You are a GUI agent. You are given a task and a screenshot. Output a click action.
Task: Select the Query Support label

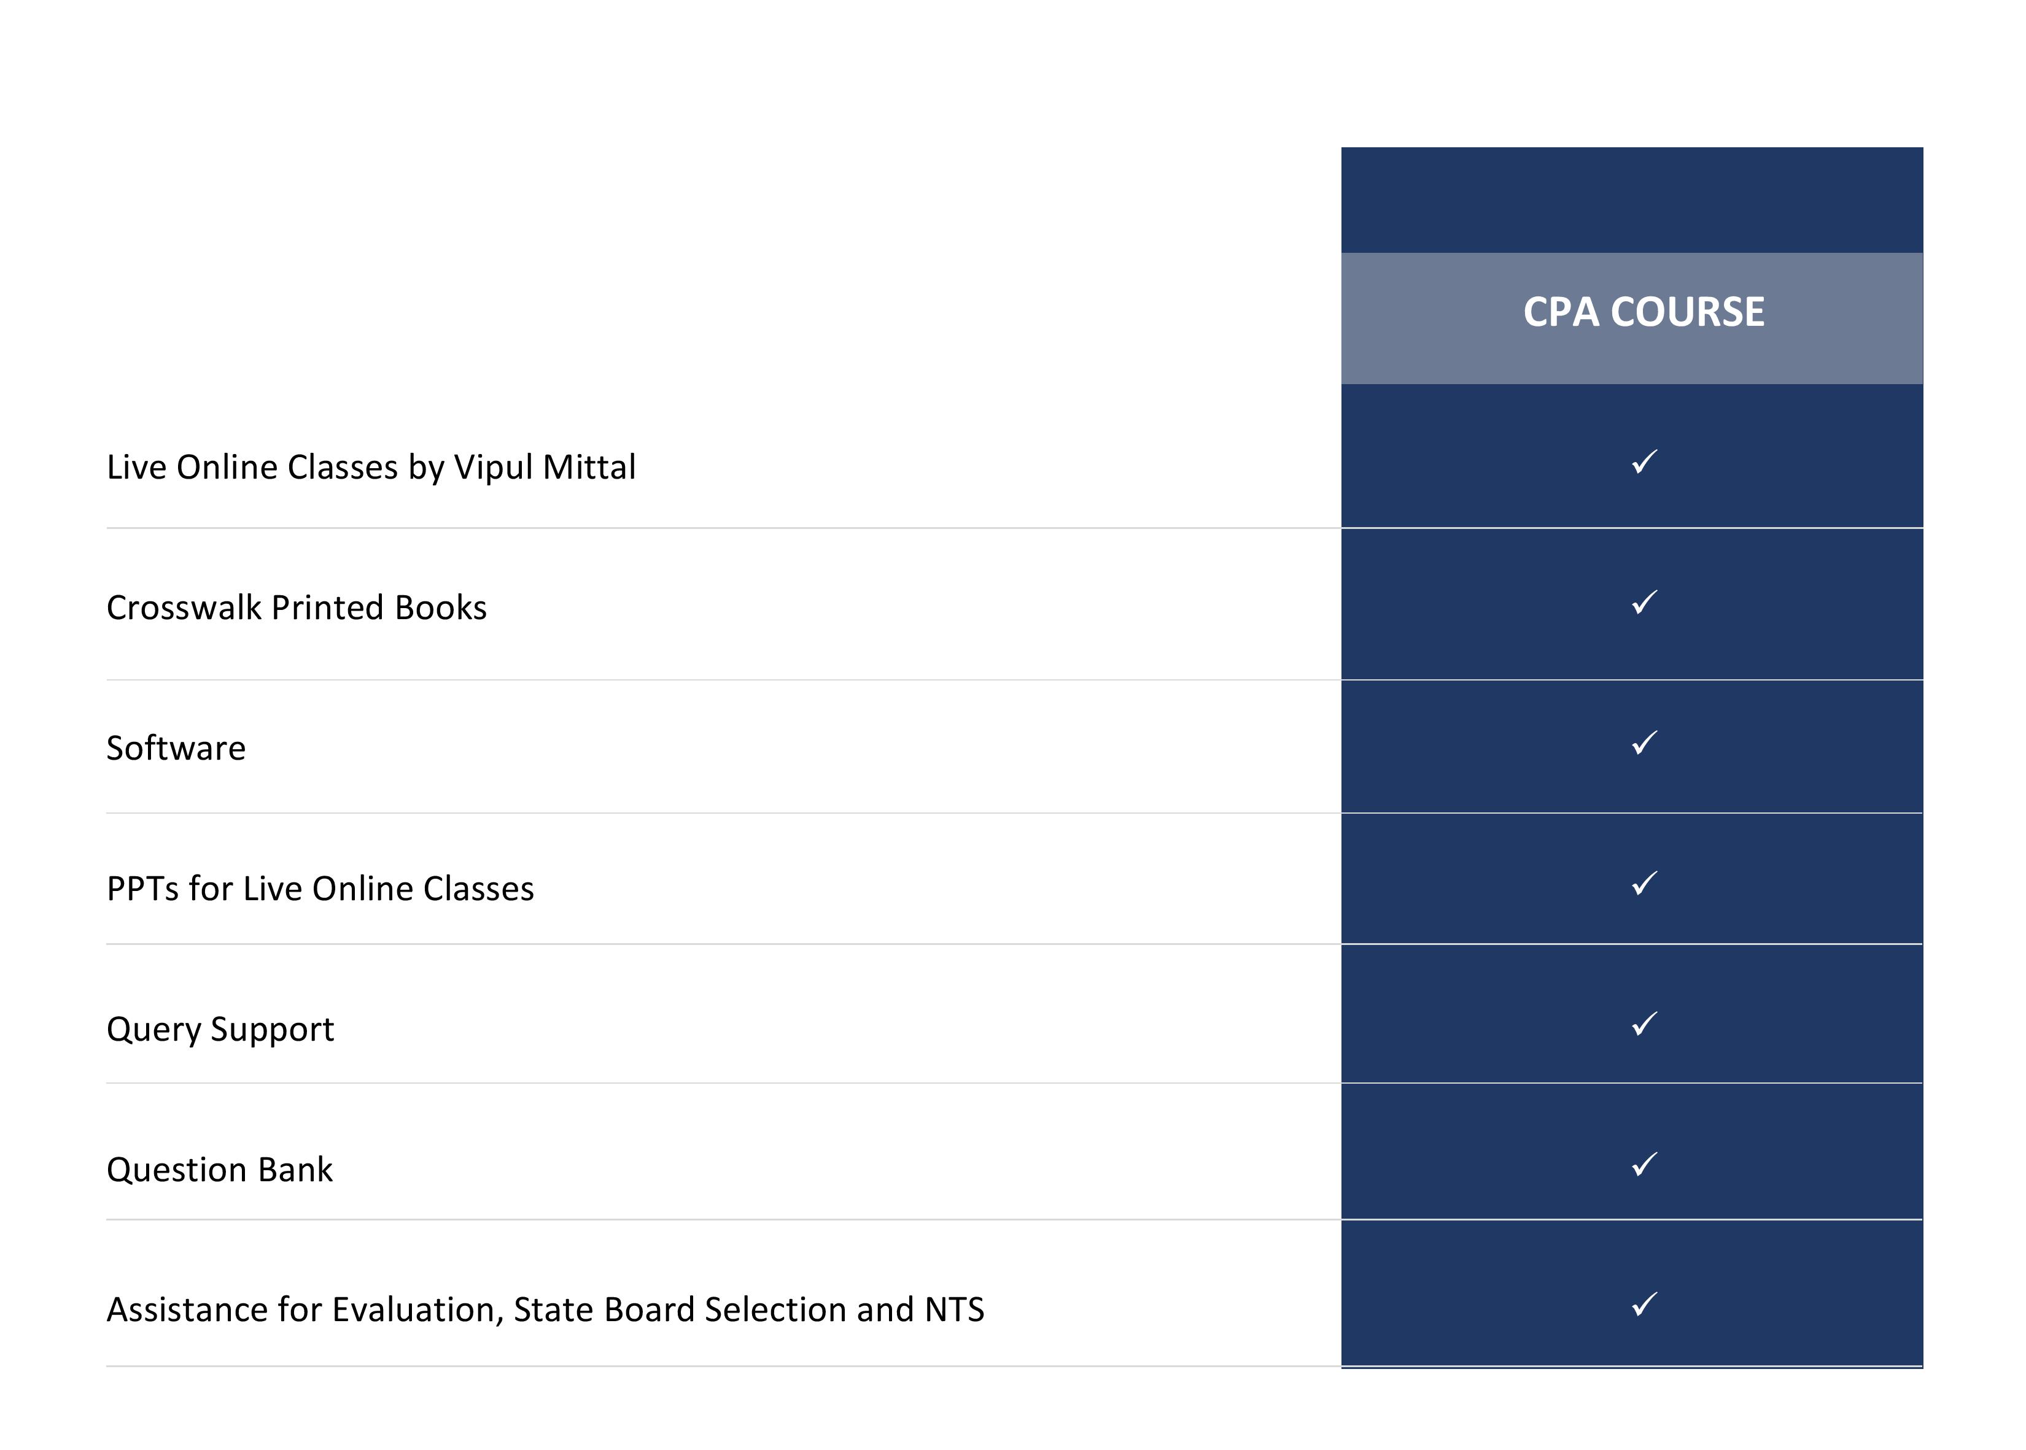(x=220, y=1030)
